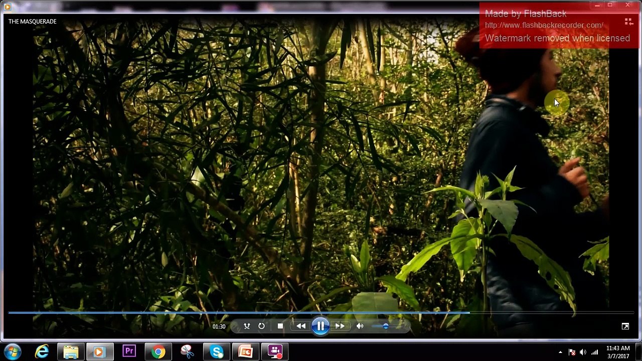Open the clock showing 11:43 AM
The height and width of the screenshot is (361, 642).
pyautogui.click(x=618, y=352)
